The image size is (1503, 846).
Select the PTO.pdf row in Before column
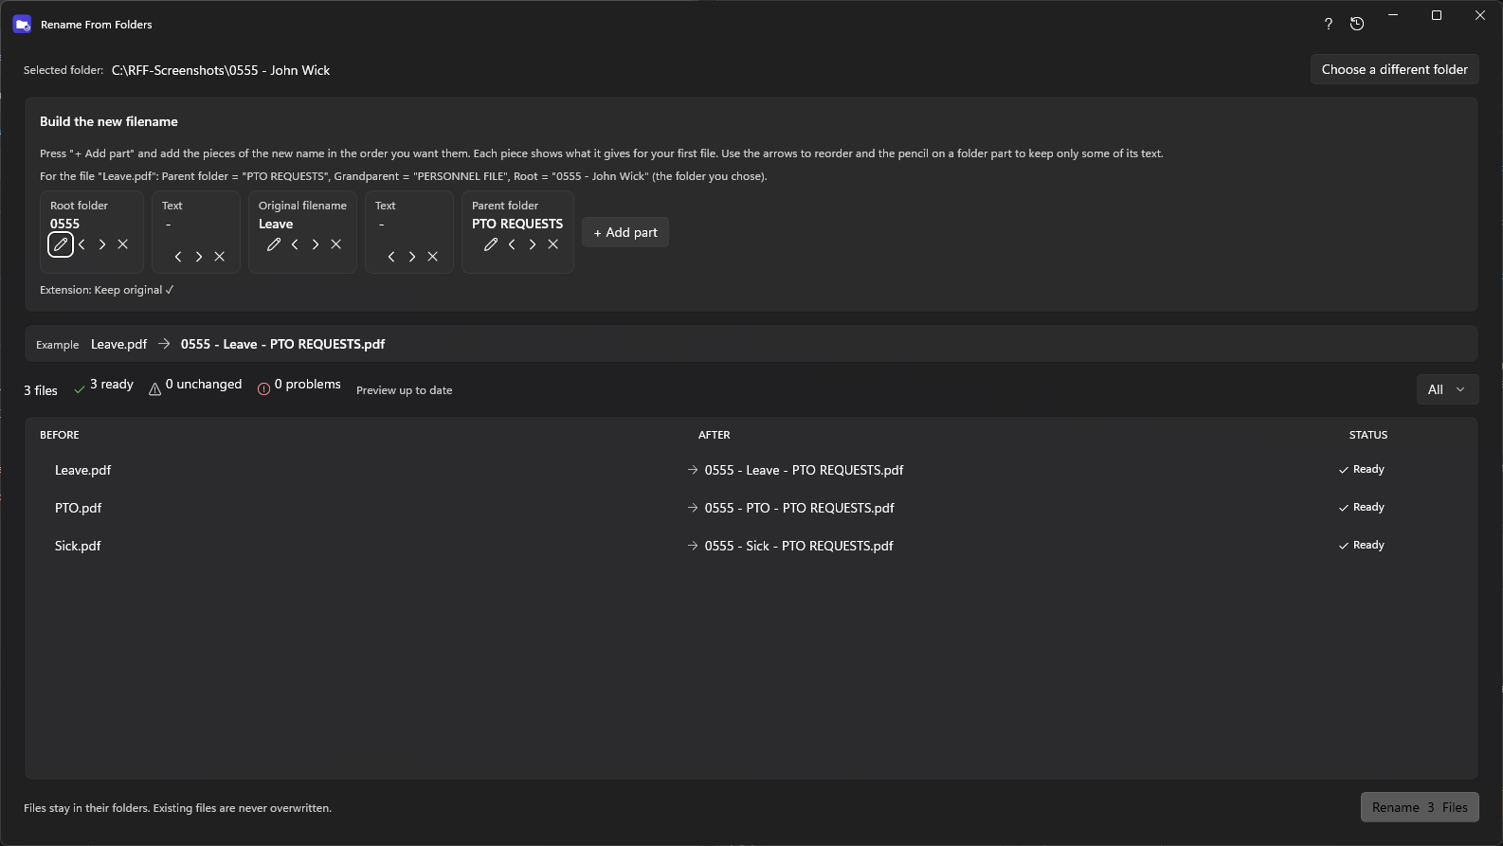[79, 508]
